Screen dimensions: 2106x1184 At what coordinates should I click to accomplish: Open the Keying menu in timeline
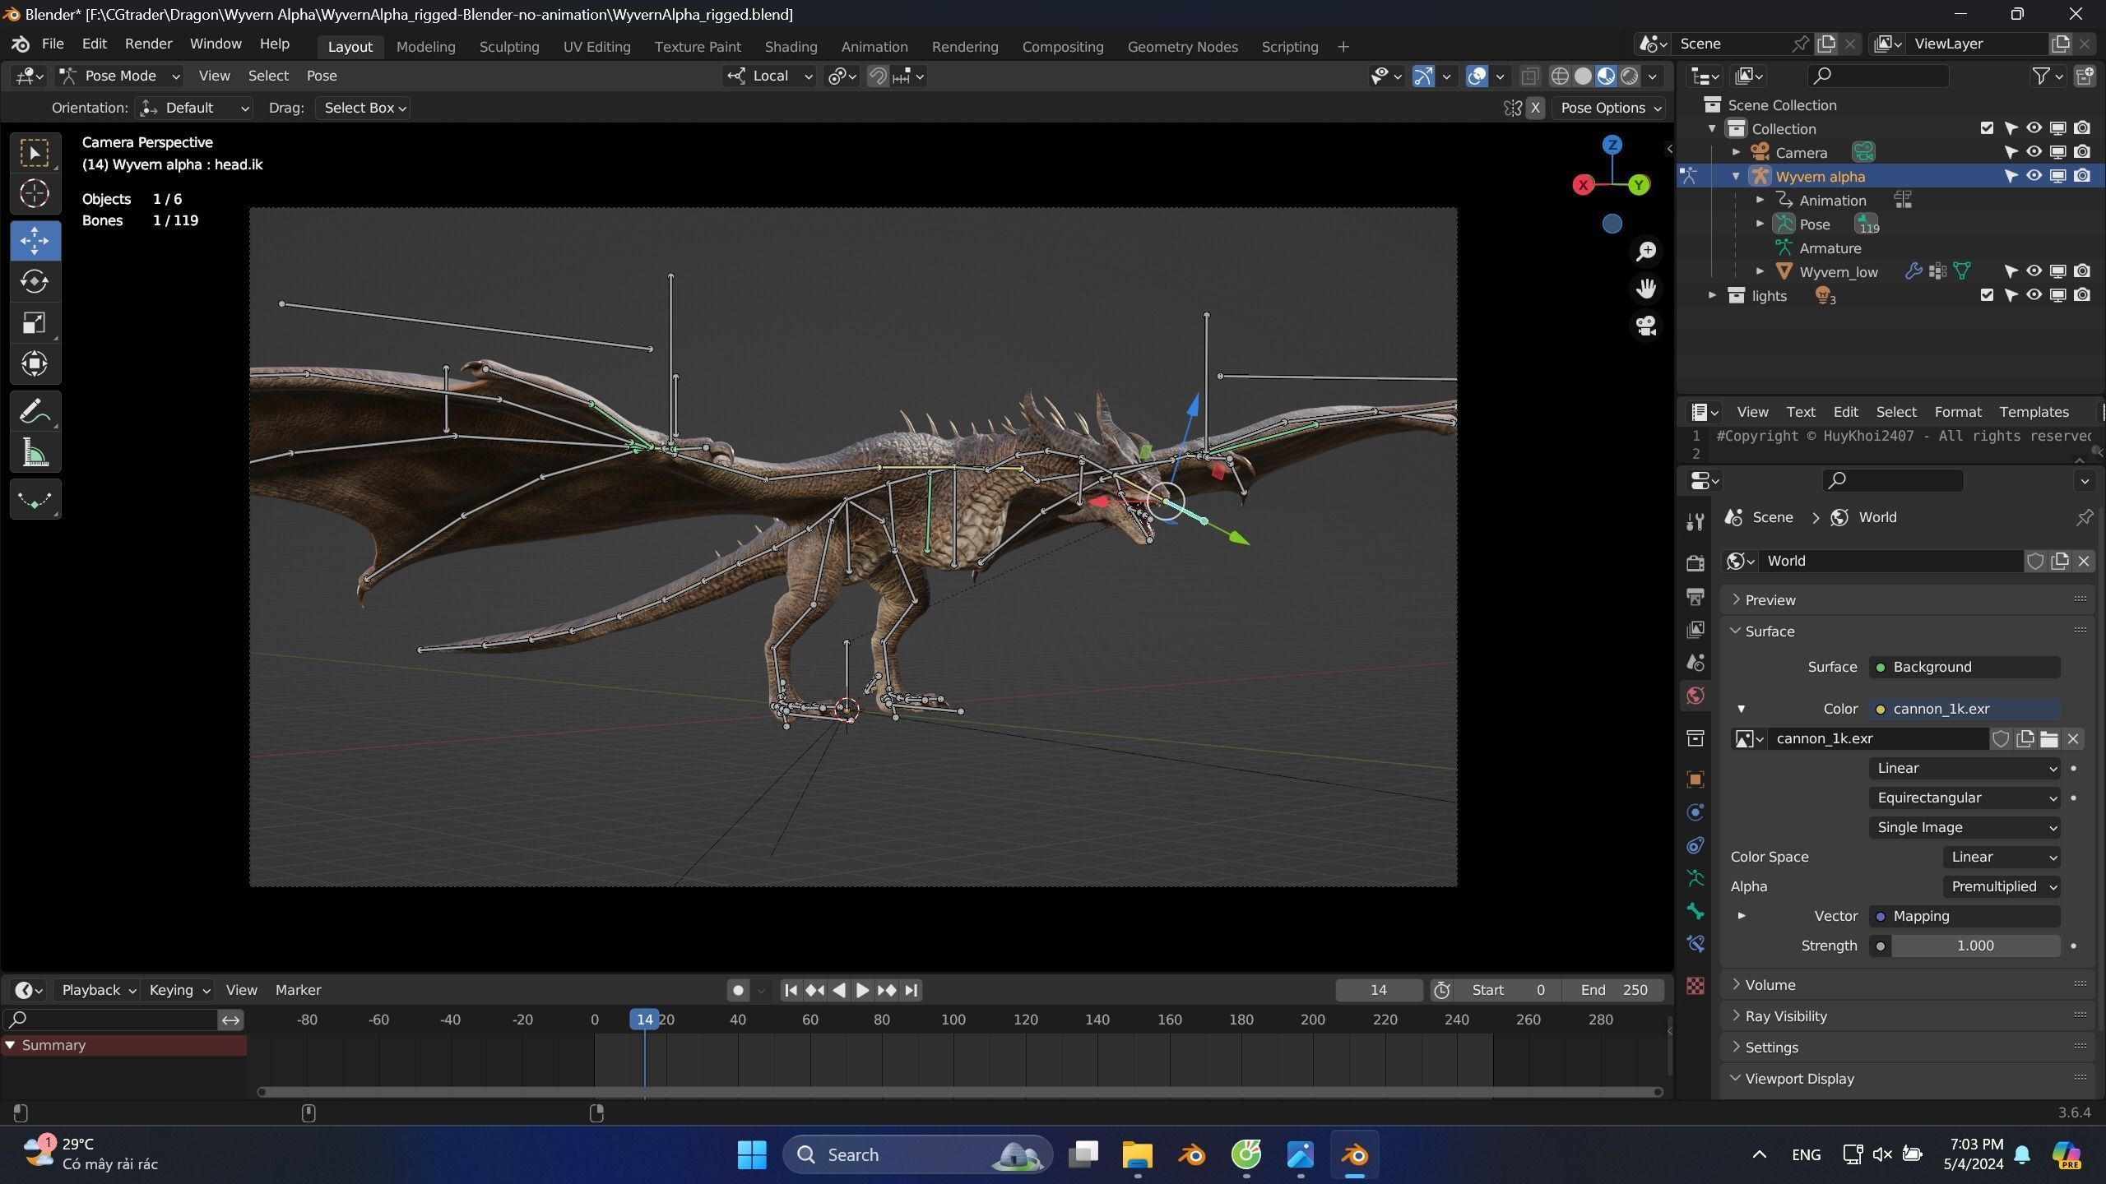(178, 991)
